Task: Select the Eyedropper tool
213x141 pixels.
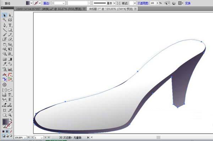Action: point(5,64)
